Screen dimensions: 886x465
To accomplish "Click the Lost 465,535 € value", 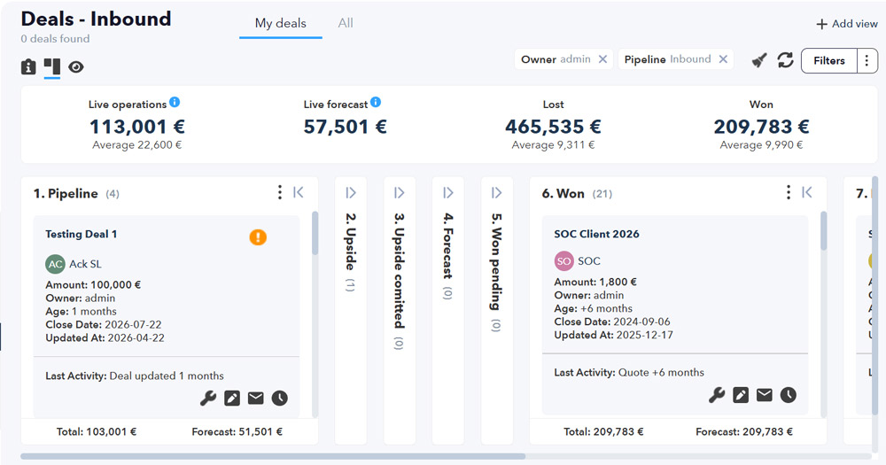I will [553, 127].
